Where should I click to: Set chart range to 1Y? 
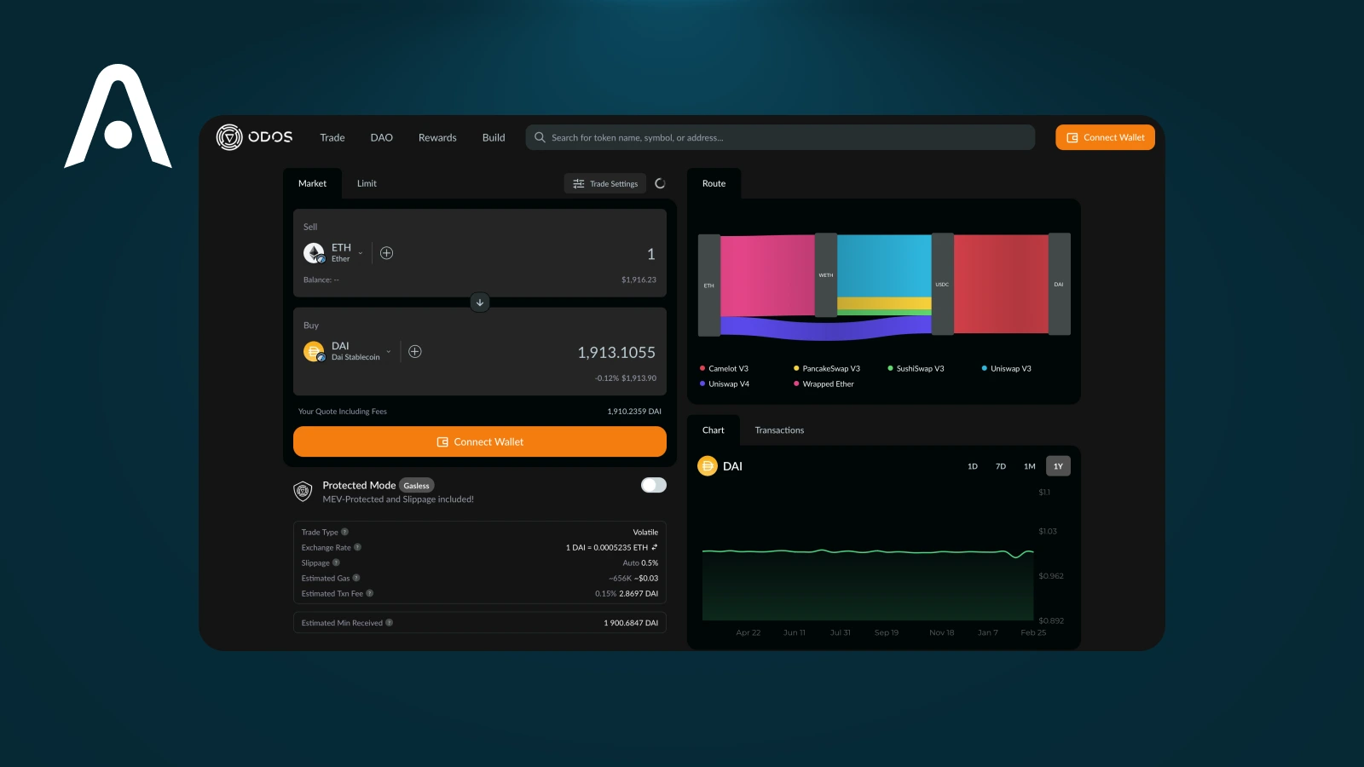[x=1058, y=466]
